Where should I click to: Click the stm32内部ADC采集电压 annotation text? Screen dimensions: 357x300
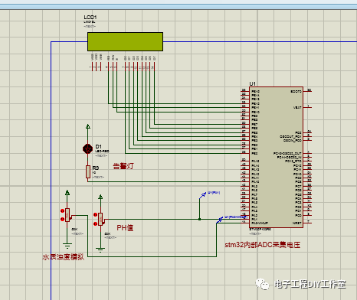[x=263, y=245]
